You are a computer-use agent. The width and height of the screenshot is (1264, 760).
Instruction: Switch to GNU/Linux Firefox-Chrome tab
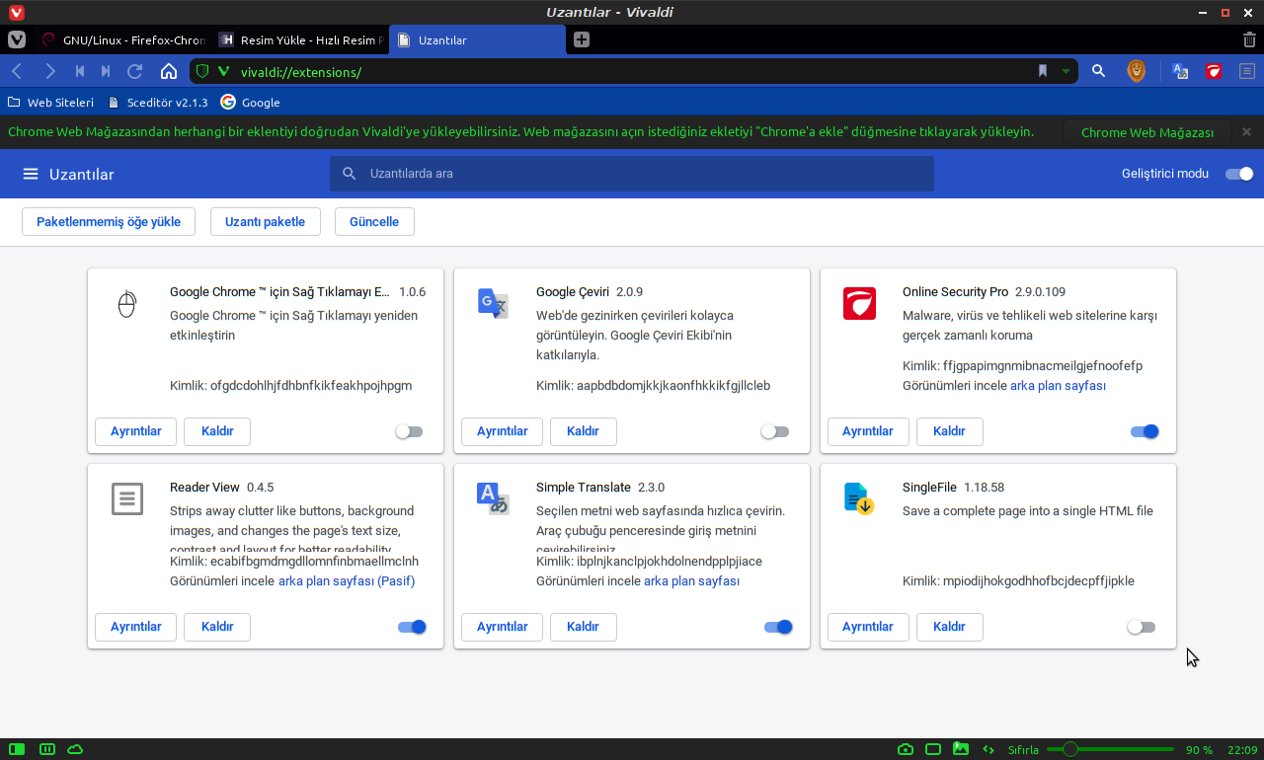122,40
